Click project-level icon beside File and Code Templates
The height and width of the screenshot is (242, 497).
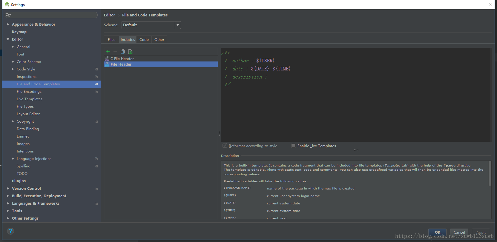(x=96, y=84)
